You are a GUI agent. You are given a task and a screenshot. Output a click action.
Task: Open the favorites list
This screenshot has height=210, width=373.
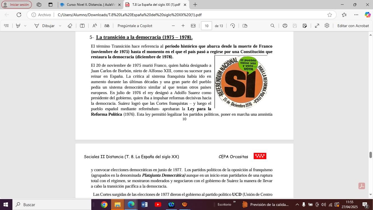point(344,15)
